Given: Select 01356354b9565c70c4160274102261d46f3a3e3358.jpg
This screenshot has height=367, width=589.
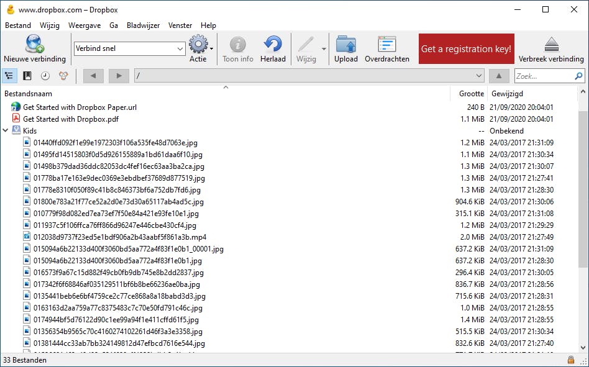Looking at the screenshot, I should click(x=118, y=332).
